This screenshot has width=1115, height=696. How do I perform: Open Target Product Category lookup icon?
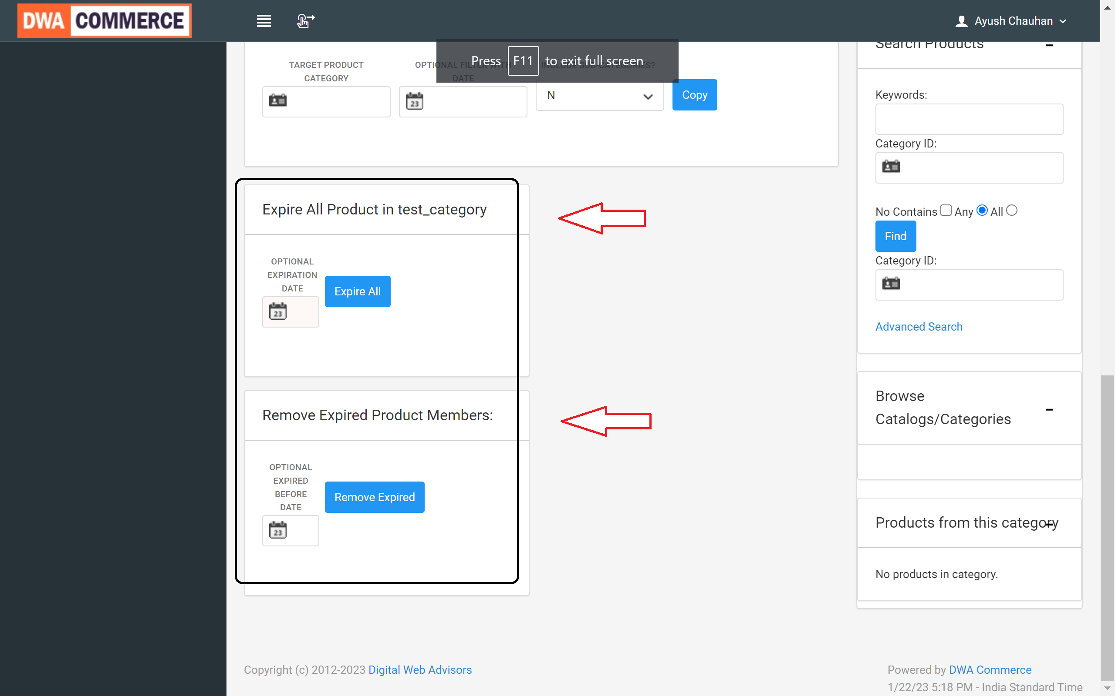tap(278, 100)
